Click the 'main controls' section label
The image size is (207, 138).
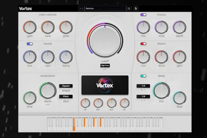pos(48,15)
